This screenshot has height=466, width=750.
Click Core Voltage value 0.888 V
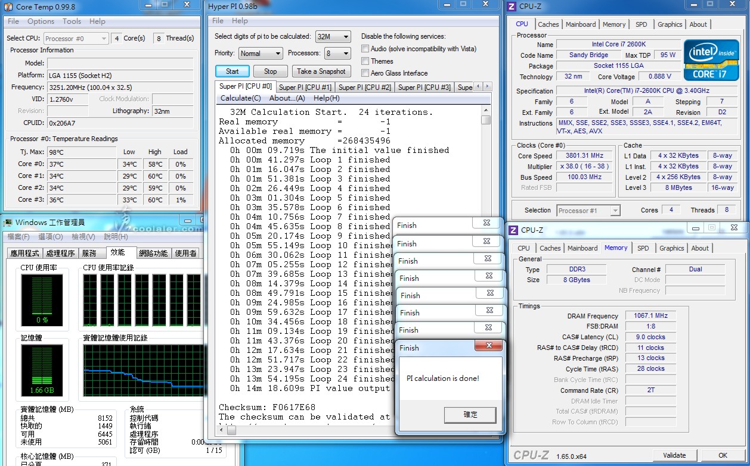660,76
